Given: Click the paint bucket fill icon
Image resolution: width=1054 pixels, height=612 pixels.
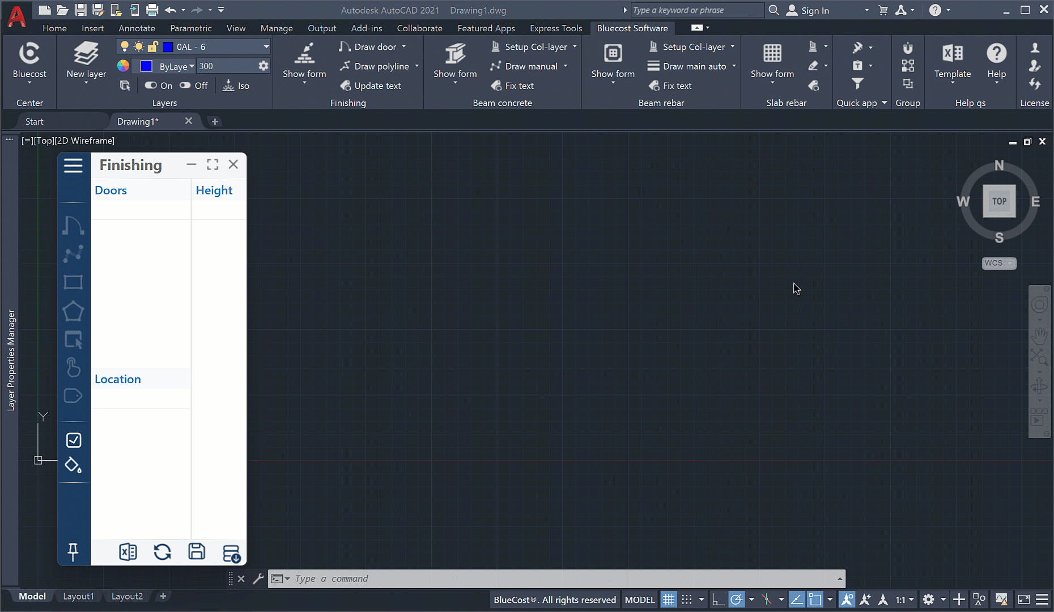Looking at the screenshot, I should (x=73, y=465).
